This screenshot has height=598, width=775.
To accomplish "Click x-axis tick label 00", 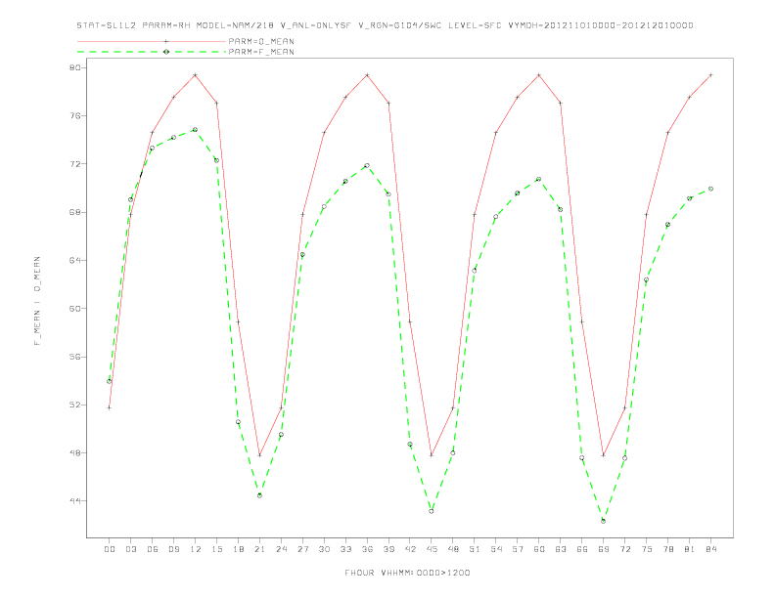I will pyautogui.click(x=110, y=549).
